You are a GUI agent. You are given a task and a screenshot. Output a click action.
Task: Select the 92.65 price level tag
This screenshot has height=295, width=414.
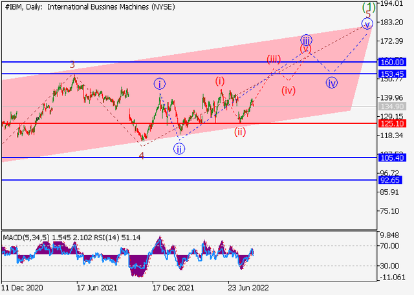coord(393,181)
